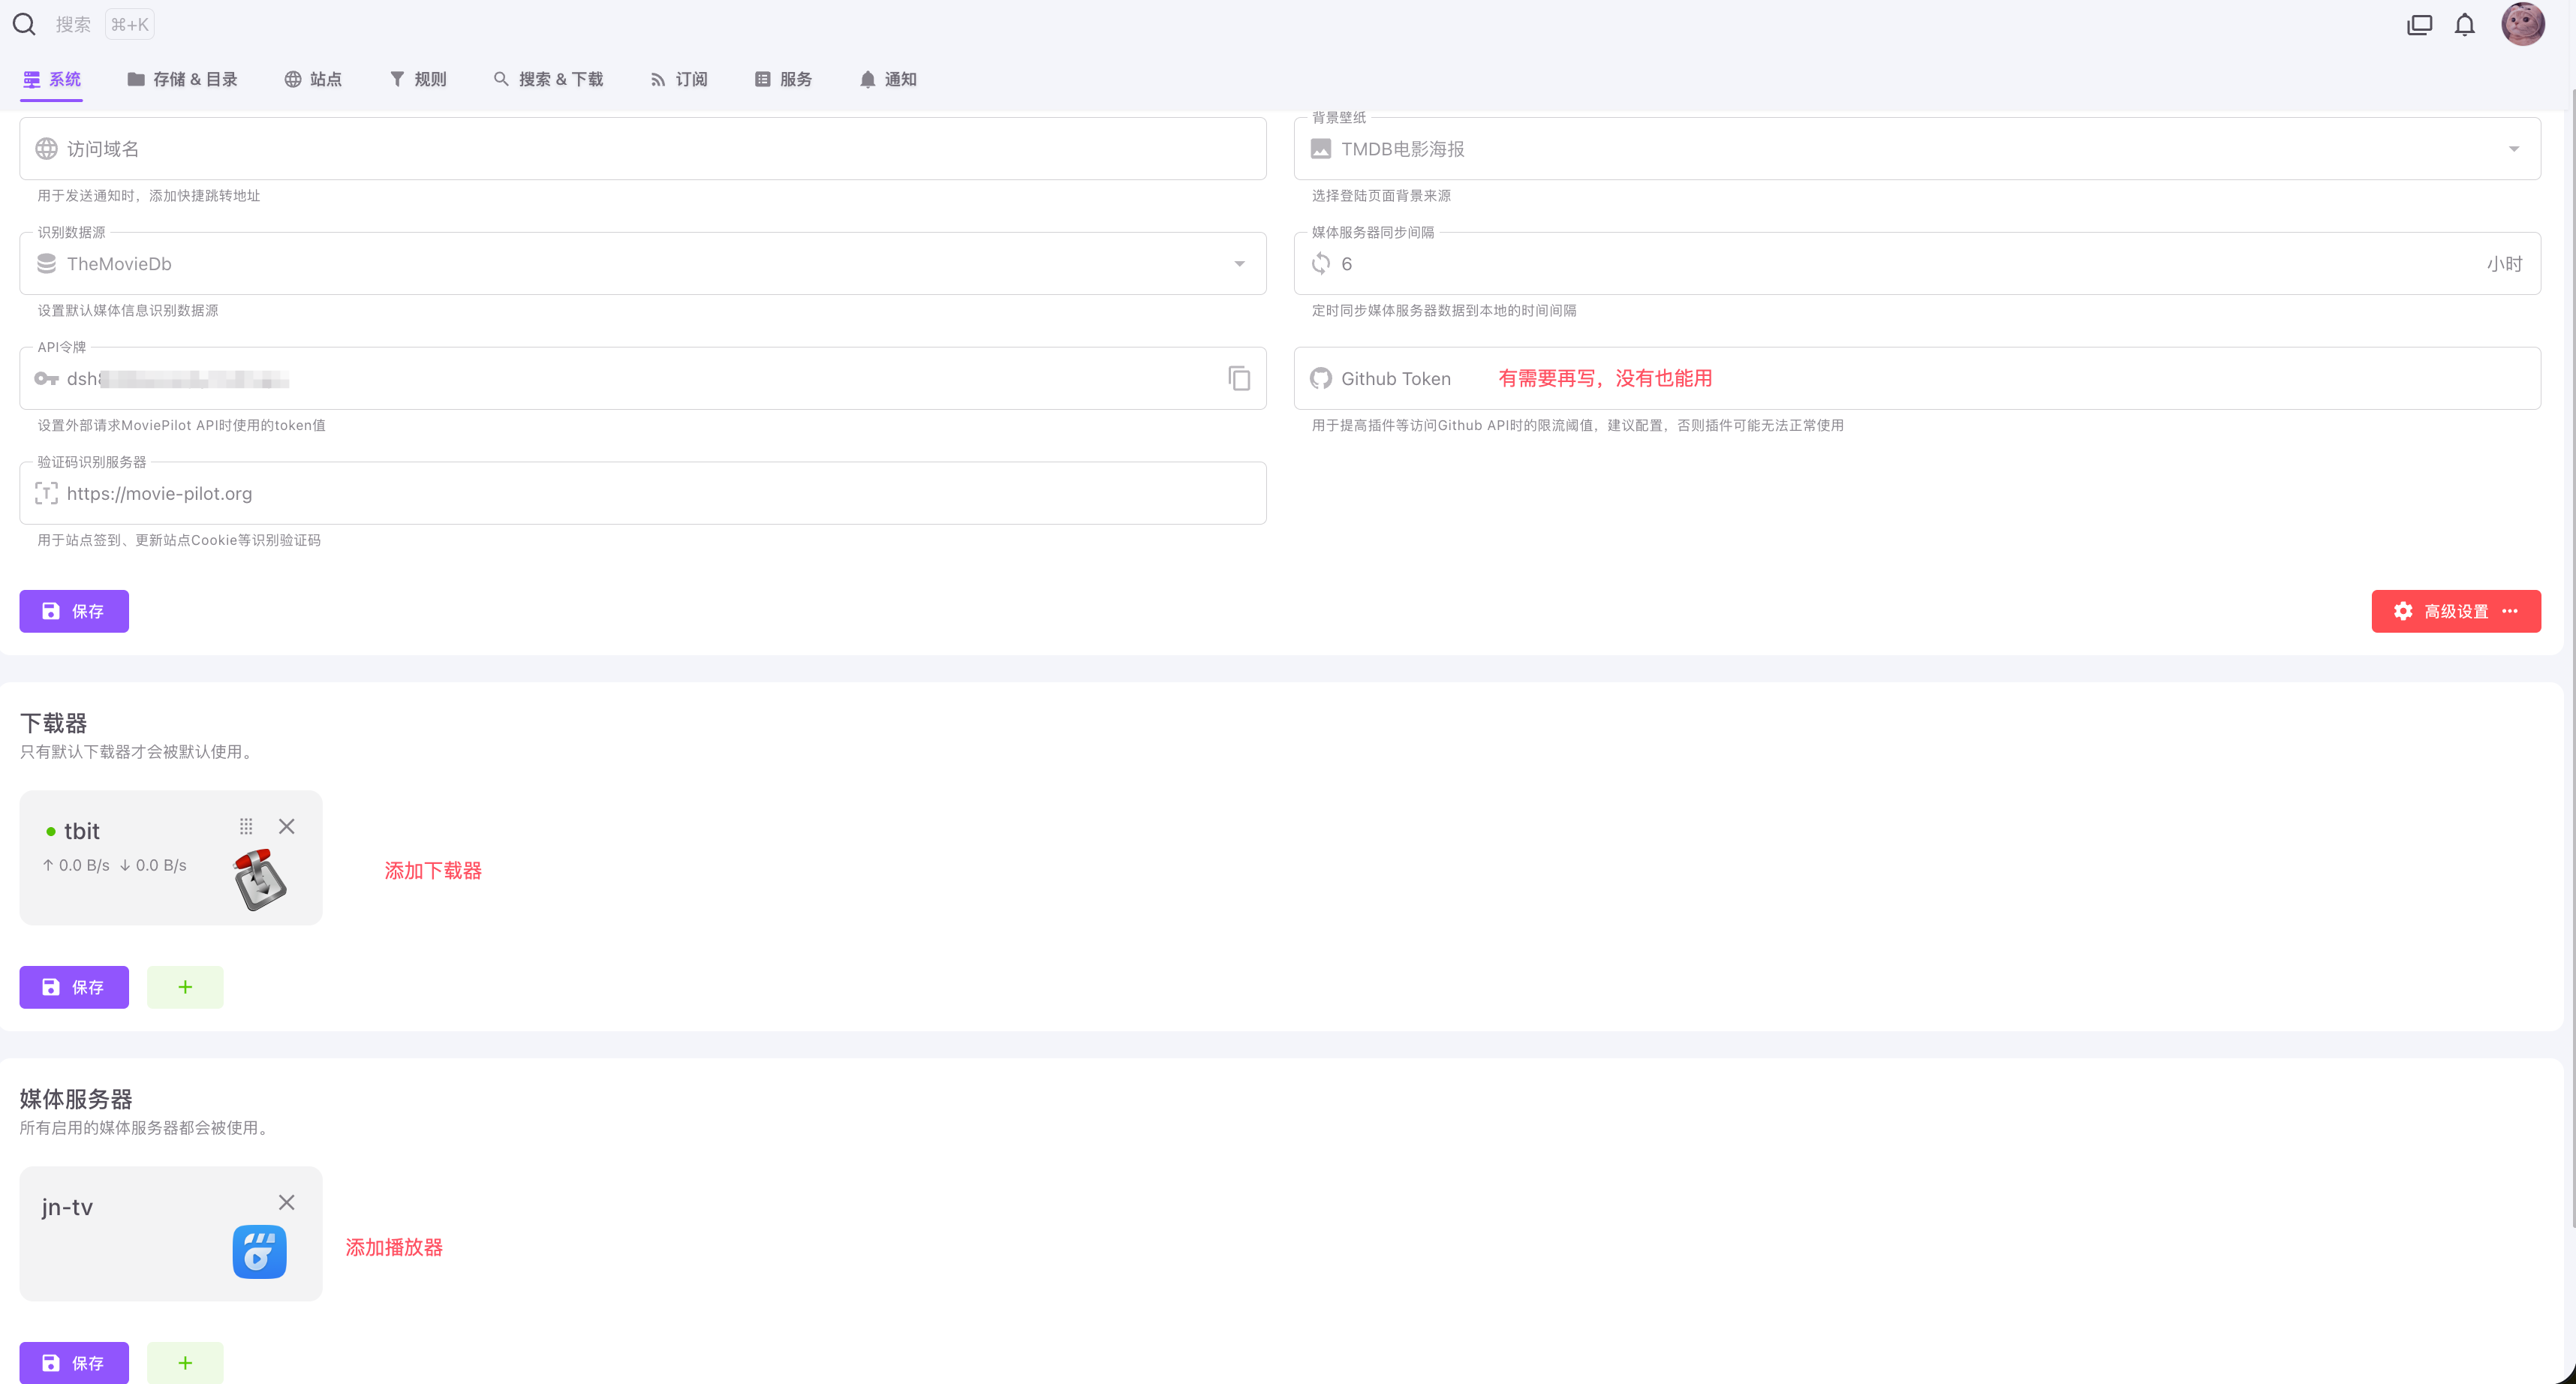Save the downloader settings with 保存
This screenshot has height=1384, width=2576.
click(74, 987)
